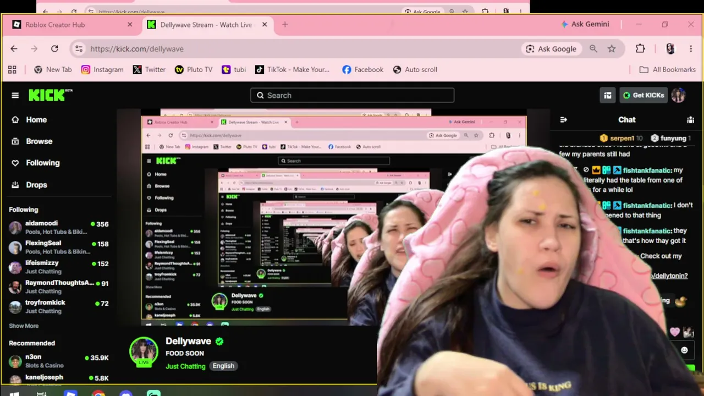Screen dimensions: 704x396
Task: Go back in browser history
Action: point(14,49)
